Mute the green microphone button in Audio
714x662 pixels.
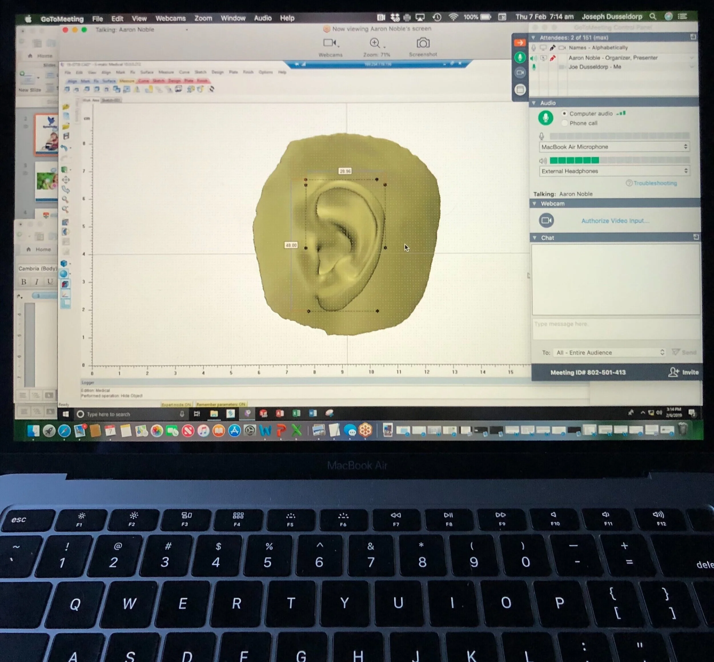tap(545, 118)
